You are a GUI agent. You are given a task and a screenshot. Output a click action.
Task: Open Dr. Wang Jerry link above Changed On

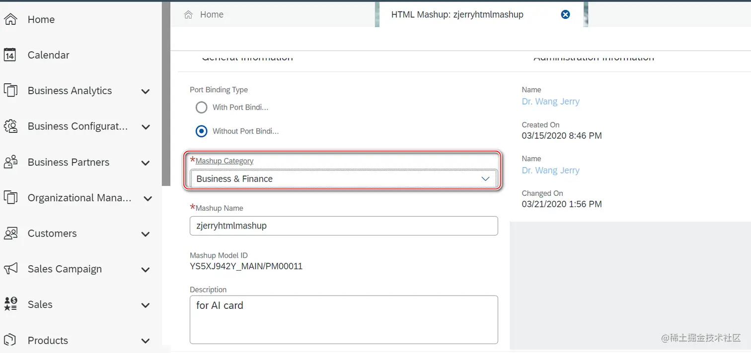pyautogui.click(x=550, y=171)
